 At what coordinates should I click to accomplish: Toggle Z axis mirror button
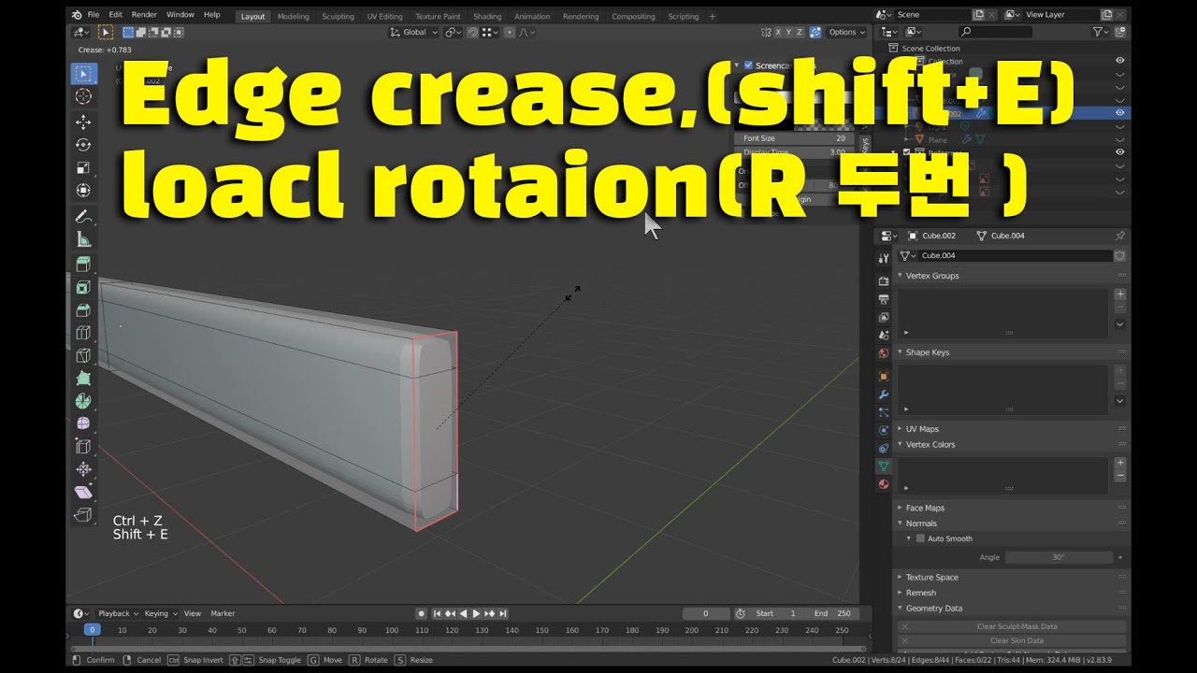pos(800,32)
